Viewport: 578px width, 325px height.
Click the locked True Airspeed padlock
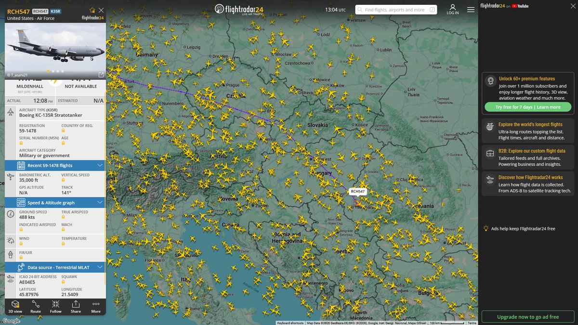coord(63,217)
